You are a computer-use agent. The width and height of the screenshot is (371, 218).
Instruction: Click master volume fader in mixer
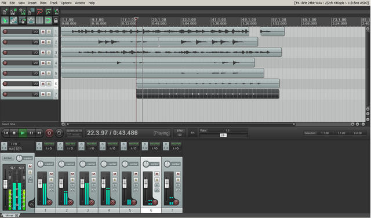pos(5,184)
